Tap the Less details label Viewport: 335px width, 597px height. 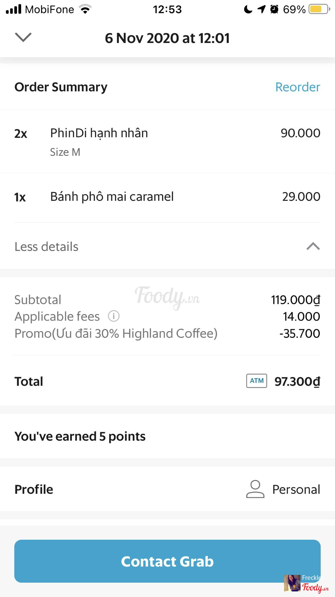click(x=47, y=247)
